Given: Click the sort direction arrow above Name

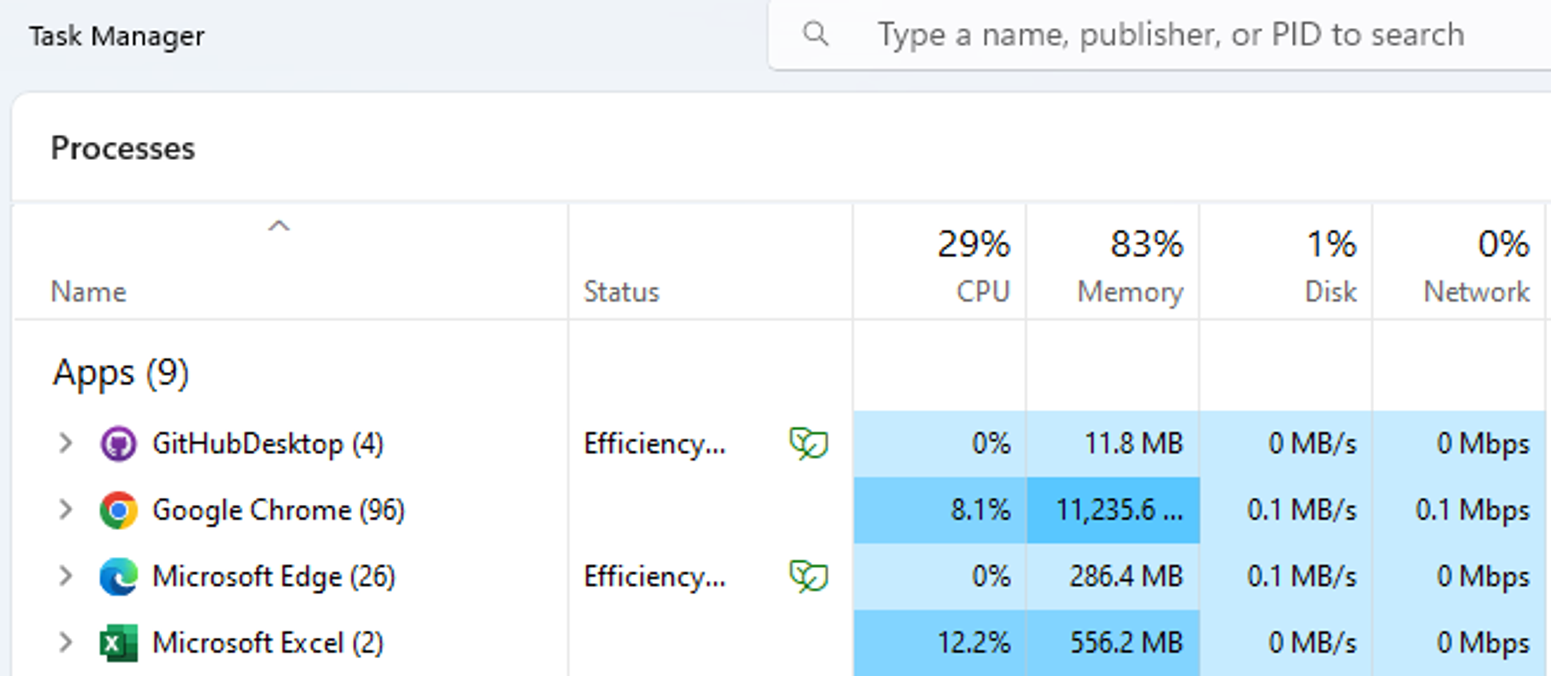Looking at the screenshot, I should pos(279,227).
